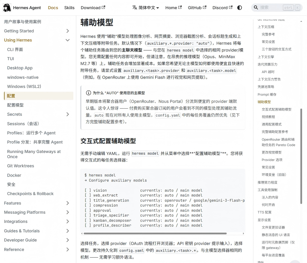Jump to 推理努力程度 in contents
This screenshot has width=307, height=263.
[267, 182]
